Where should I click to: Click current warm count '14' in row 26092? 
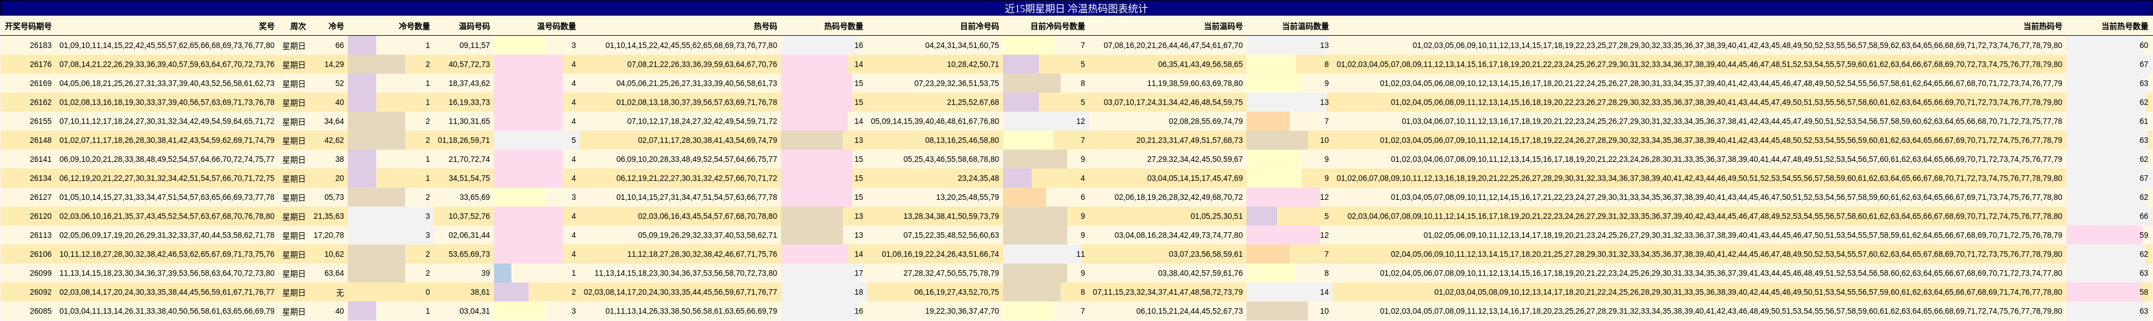click(1324, 293)
